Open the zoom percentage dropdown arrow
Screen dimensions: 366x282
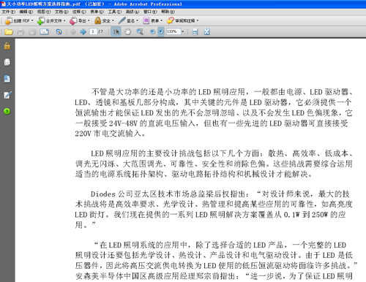183,31
